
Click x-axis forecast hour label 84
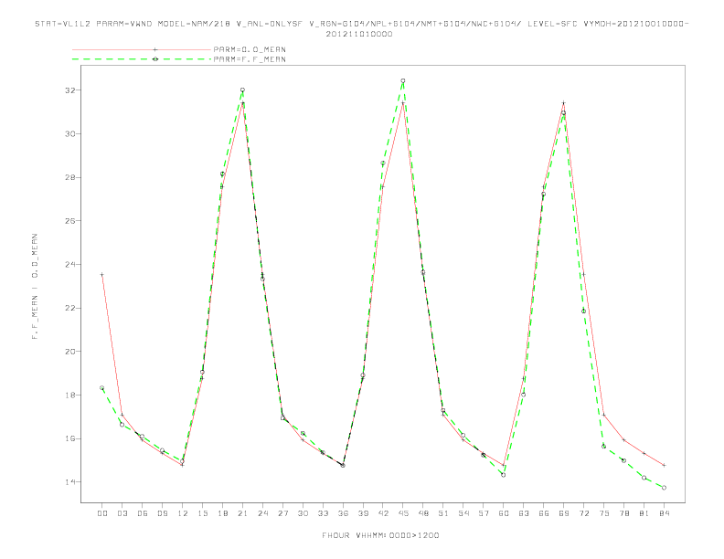(x=664, y=513)
